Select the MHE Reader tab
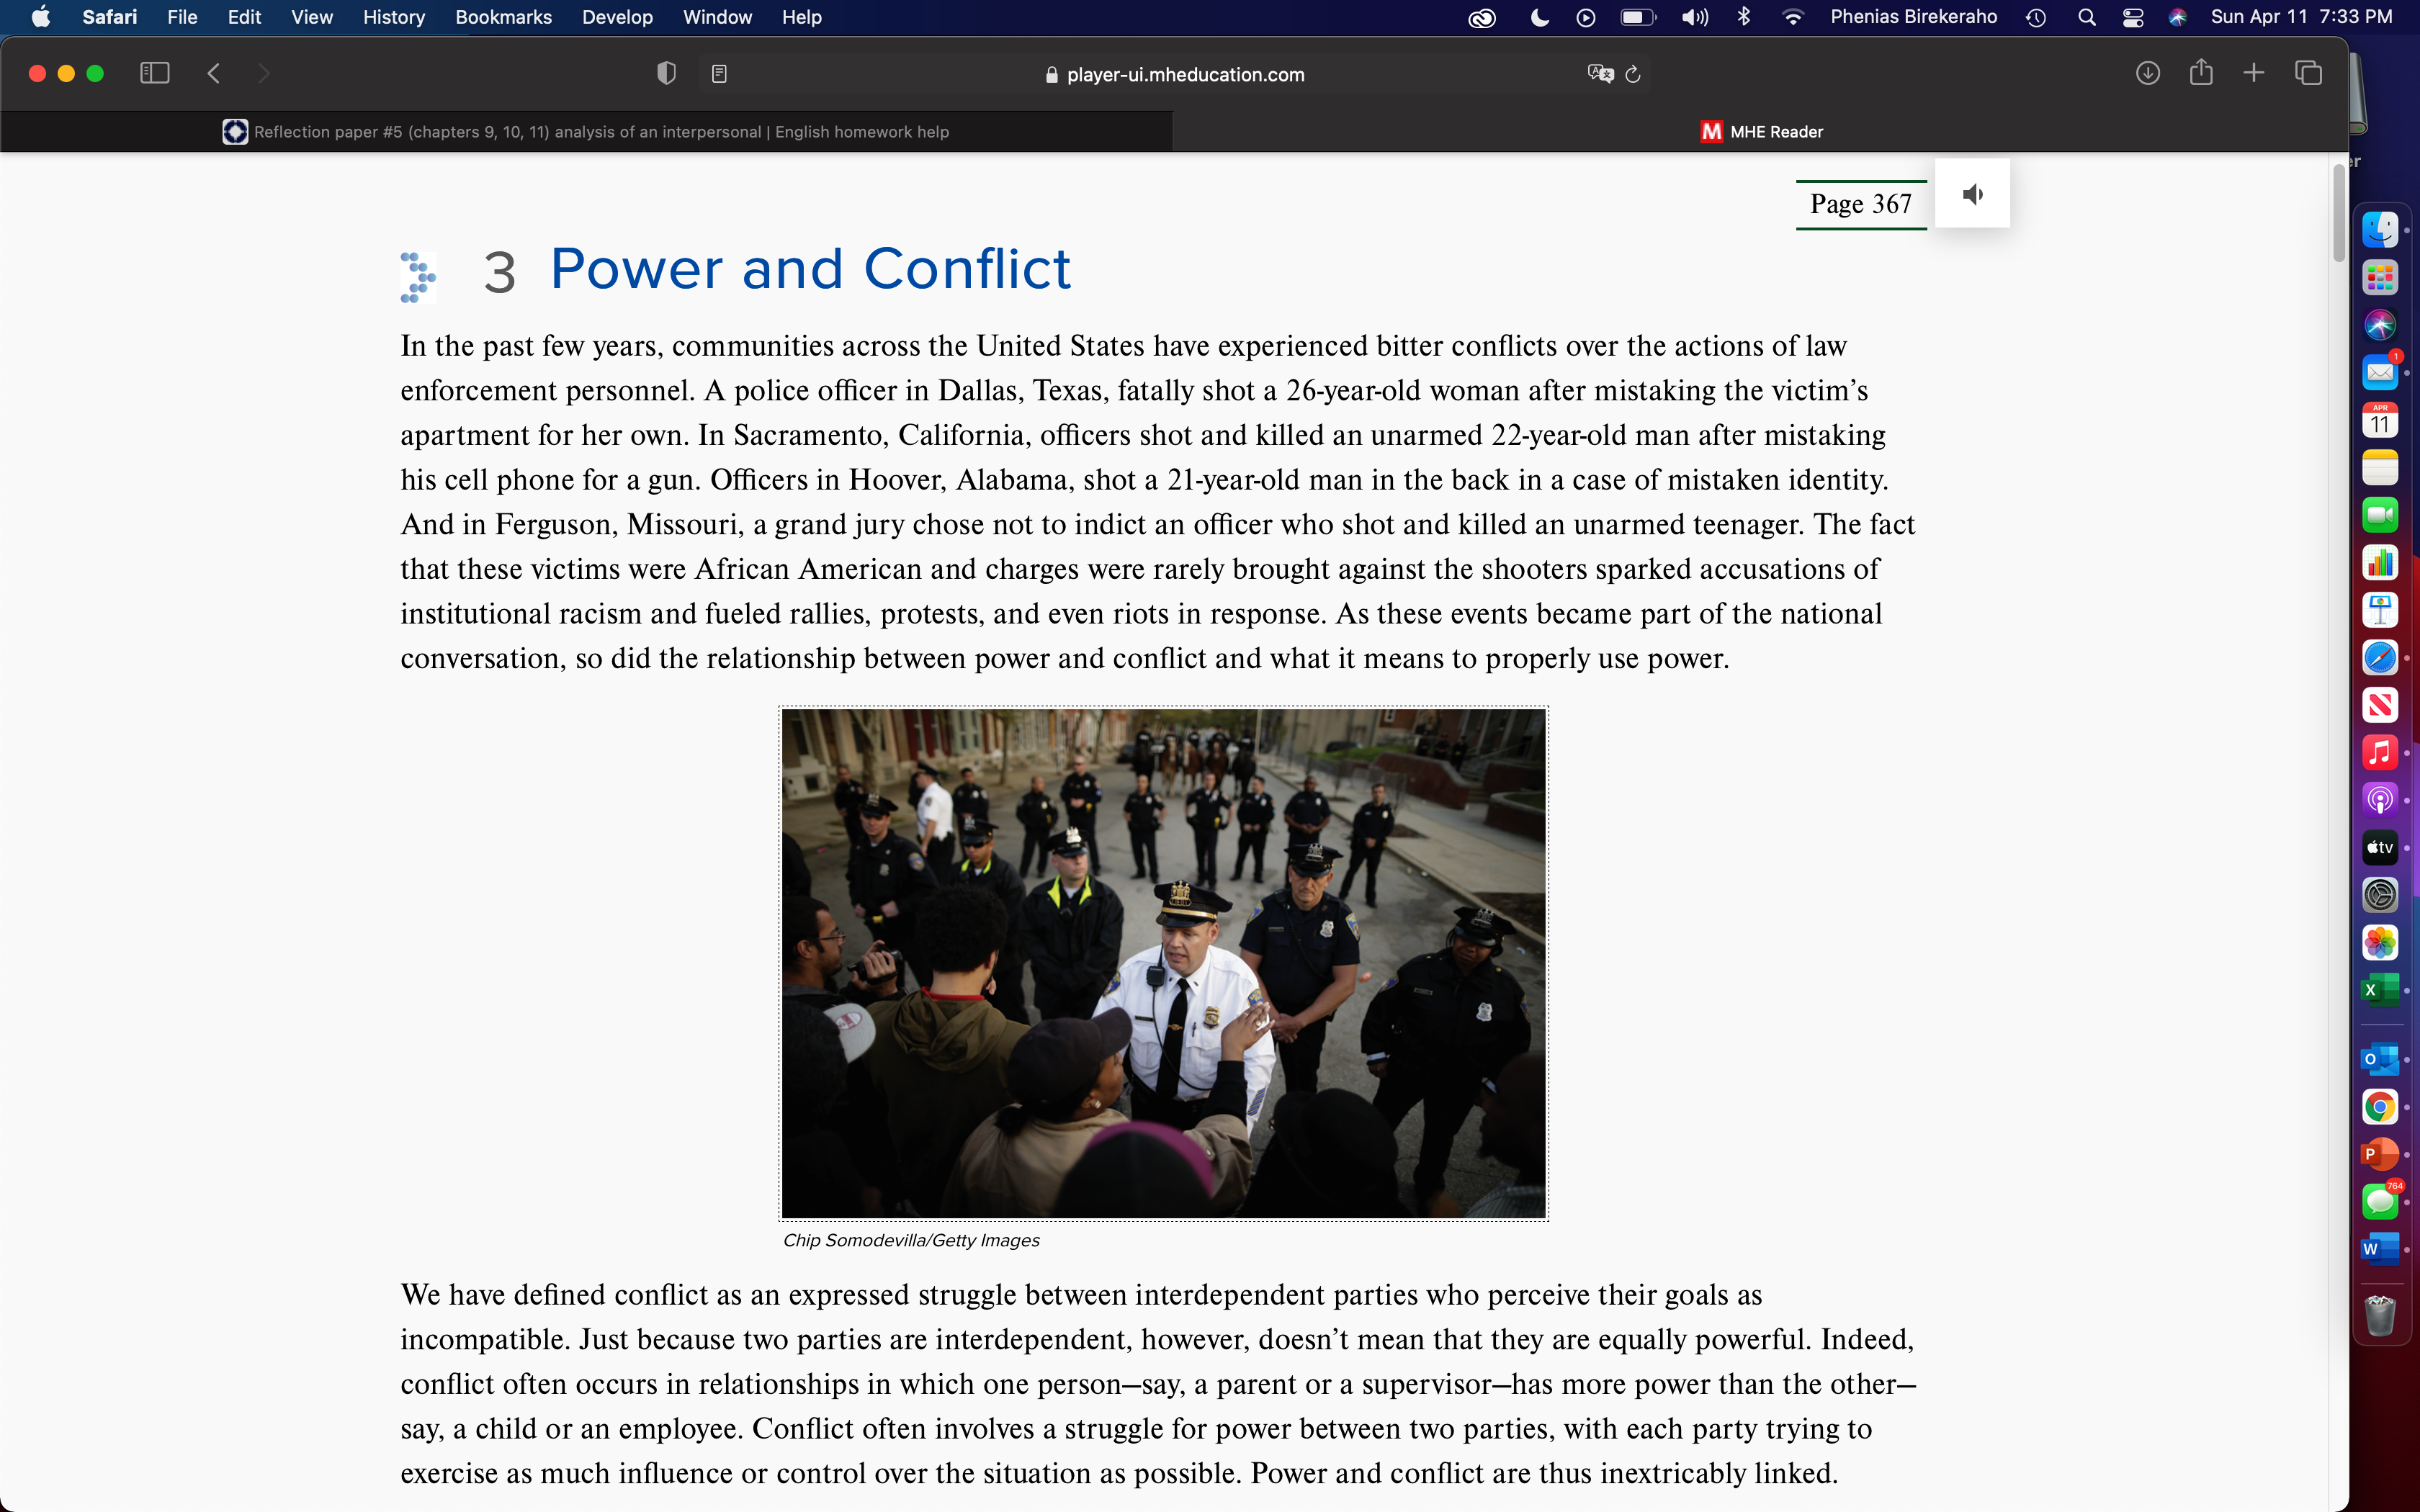Image resolution: width=2420 pixels, height=1512 pixels. [1761, 132]
